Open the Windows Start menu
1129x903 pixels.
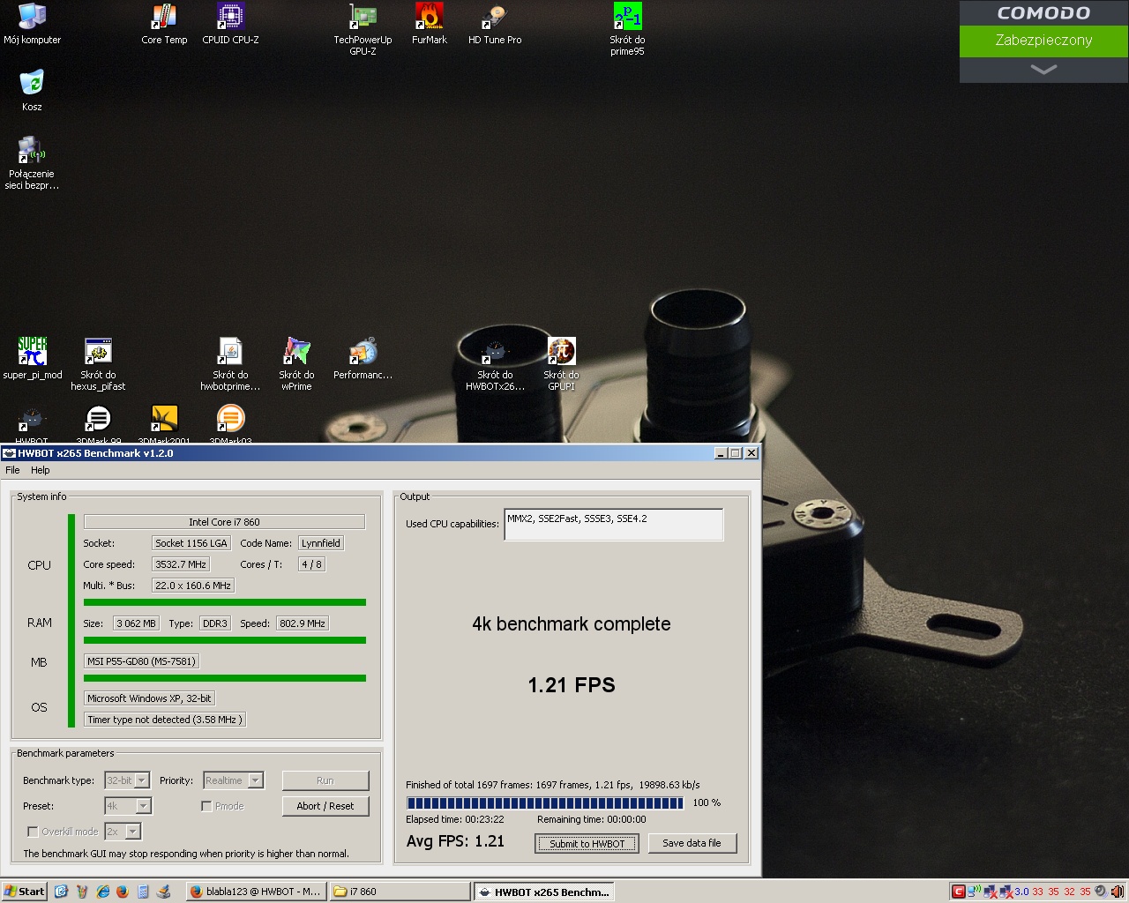pyautogui.click(x=25, y=892)
